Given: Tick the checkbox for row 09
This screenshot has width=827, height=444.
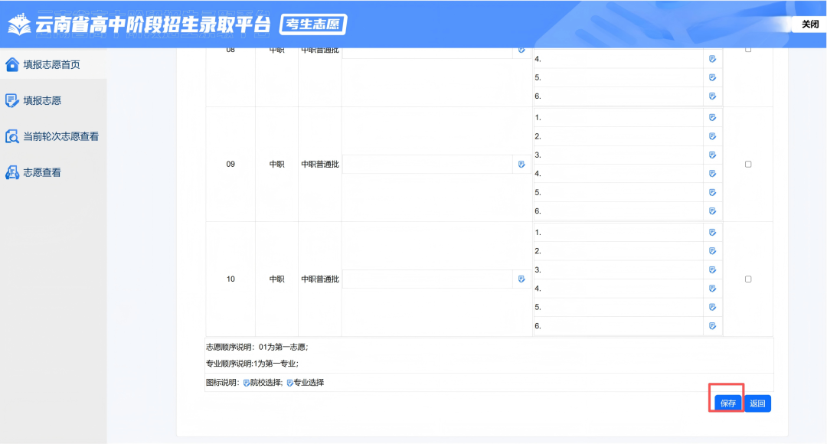Looking at the screenshot, I should [x=748, y=164].
